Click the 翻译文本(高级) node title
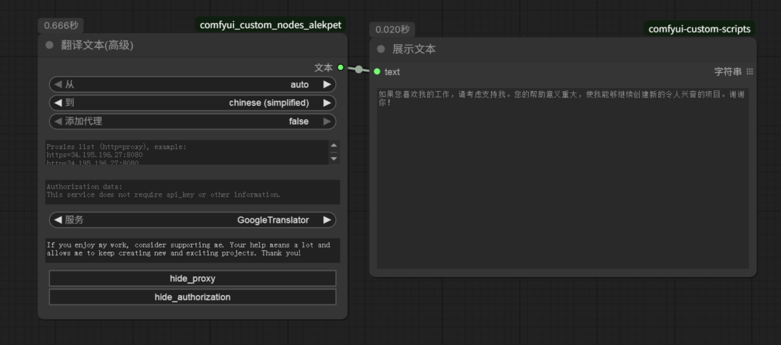781x345 pixels. (x=97, y=46)
